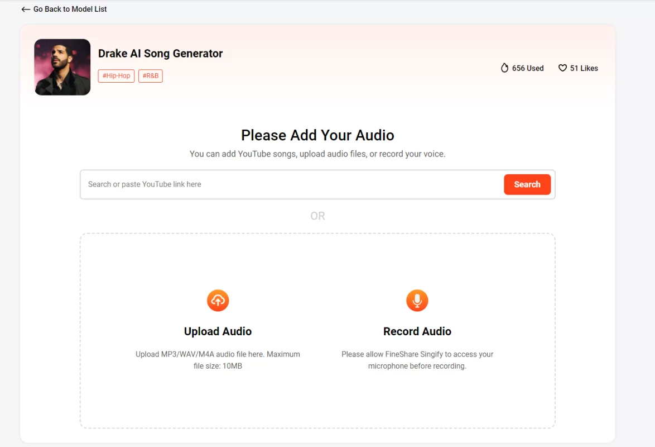Click the Maximum file size 10MB description
This screenshot has width=655, height=447.
point(218,360)
